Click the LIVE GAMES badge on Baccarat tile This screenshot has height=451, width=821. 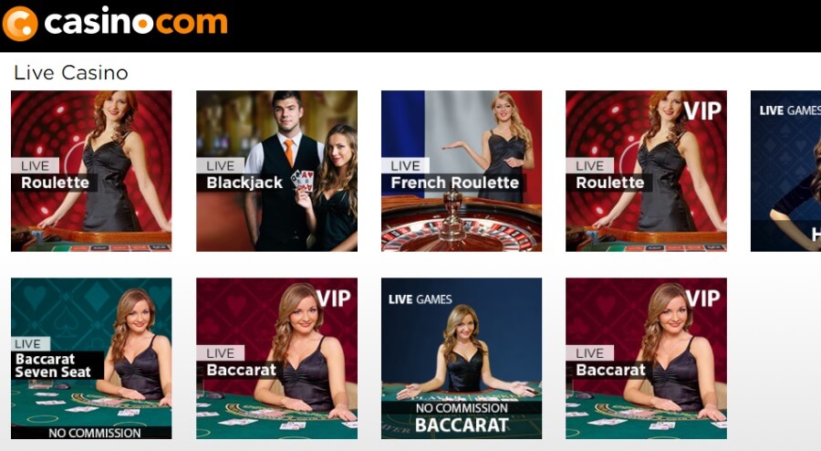click(420, 299)
